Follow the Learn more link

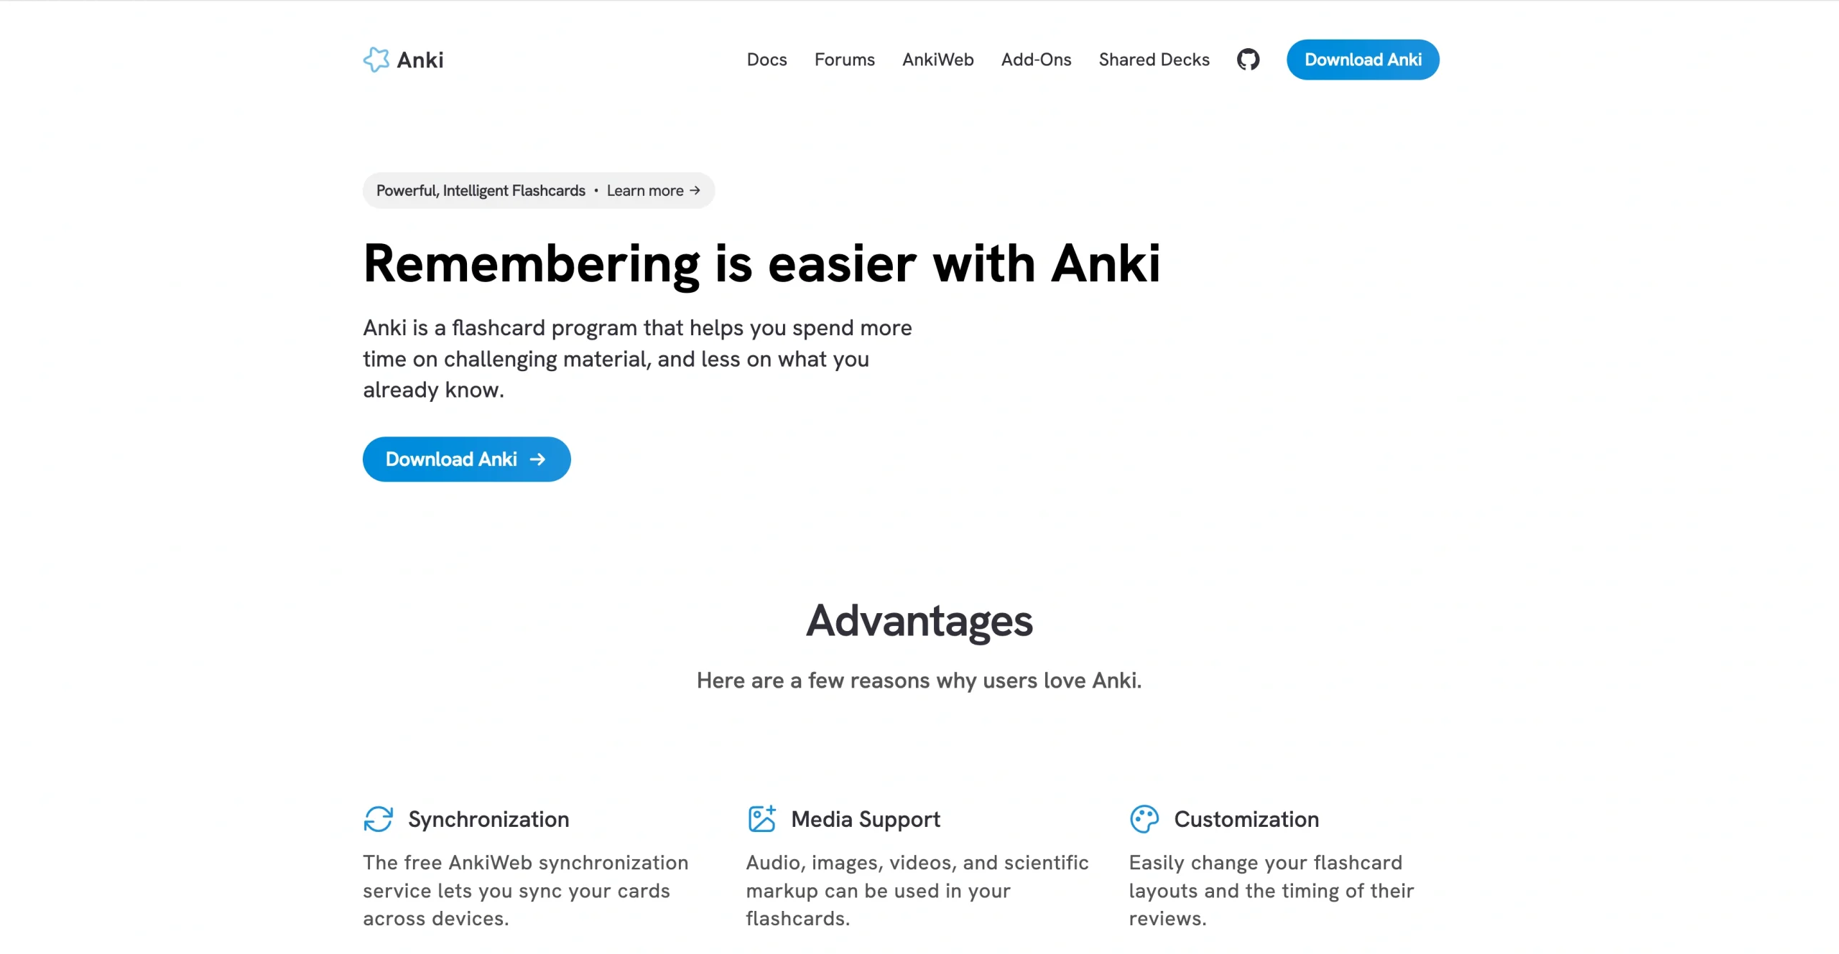(x=646, y=190)
